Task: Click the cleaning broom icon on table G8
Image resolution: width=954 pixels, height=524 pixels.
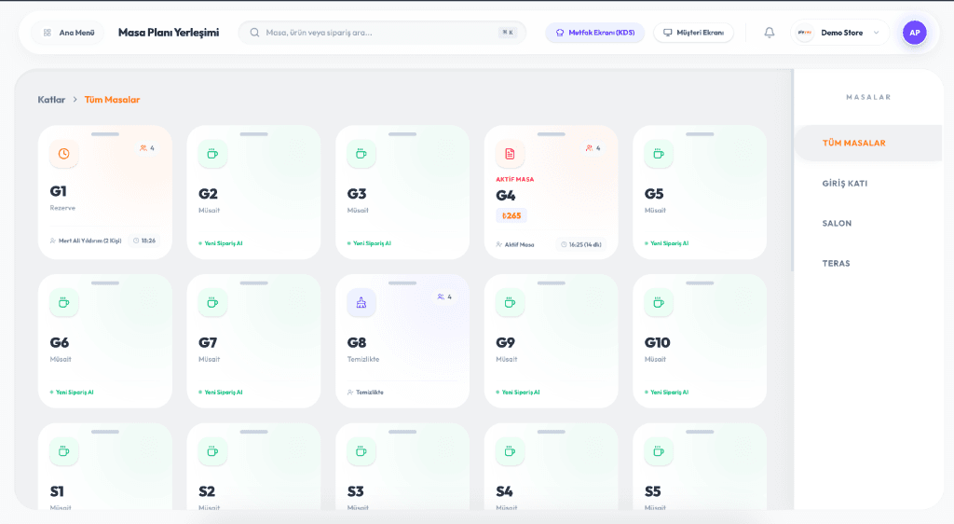Action: pyautogui.click(x=361, y=302)
